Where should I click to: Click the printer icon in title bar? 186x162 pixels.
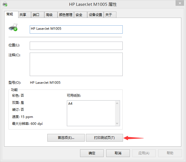tap(5, 4)
